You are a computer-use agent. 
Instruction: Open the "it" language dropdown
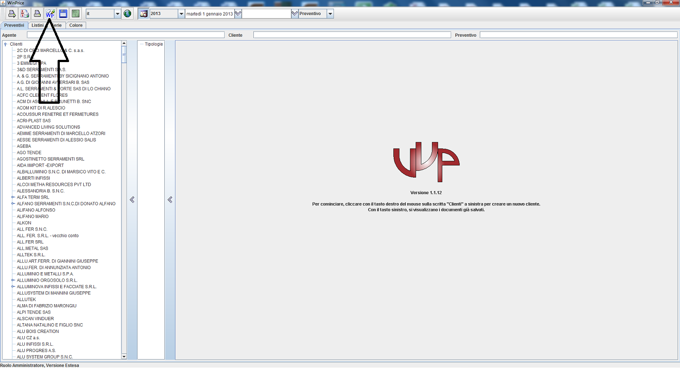click(x=117, y=14)
